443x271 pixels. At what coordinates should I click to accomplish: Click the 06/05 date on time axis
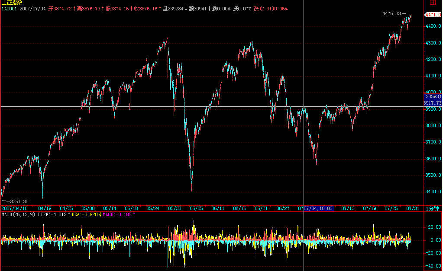tap(196, 208)
